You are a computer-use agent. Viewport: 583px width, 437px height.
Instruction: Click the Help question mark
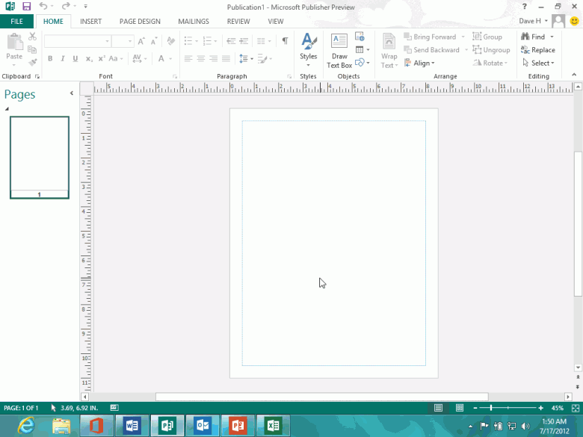[x=524, y=6]
